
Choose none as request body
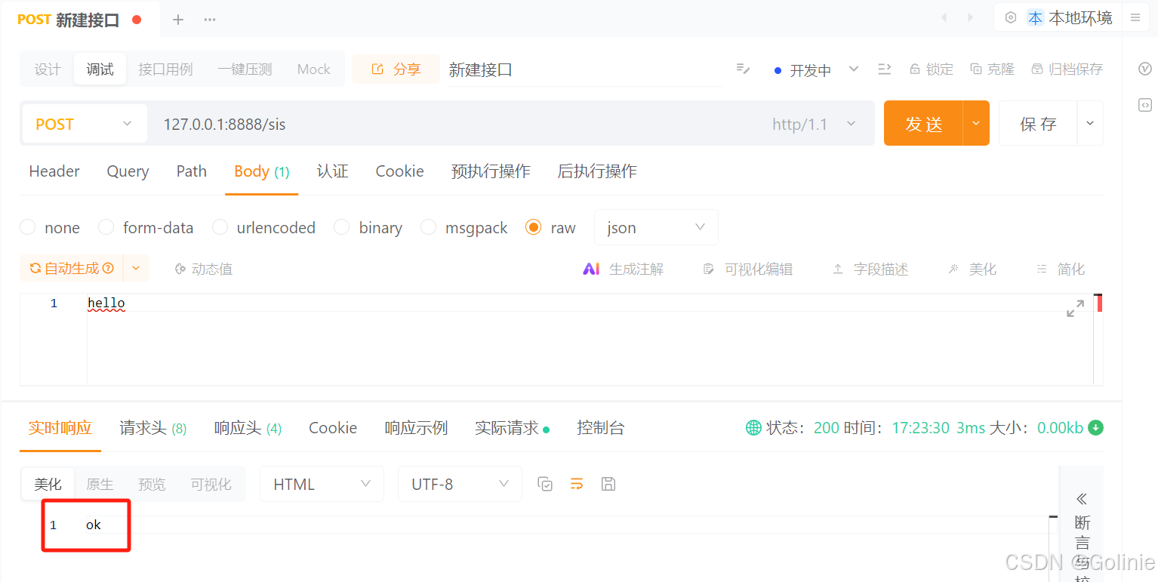[x=27, y=227]
